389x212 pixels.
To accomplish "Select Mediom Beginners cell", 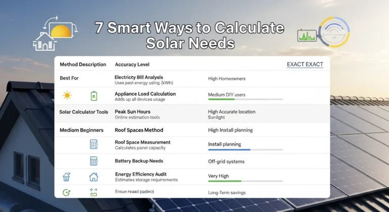I will 82,130.
